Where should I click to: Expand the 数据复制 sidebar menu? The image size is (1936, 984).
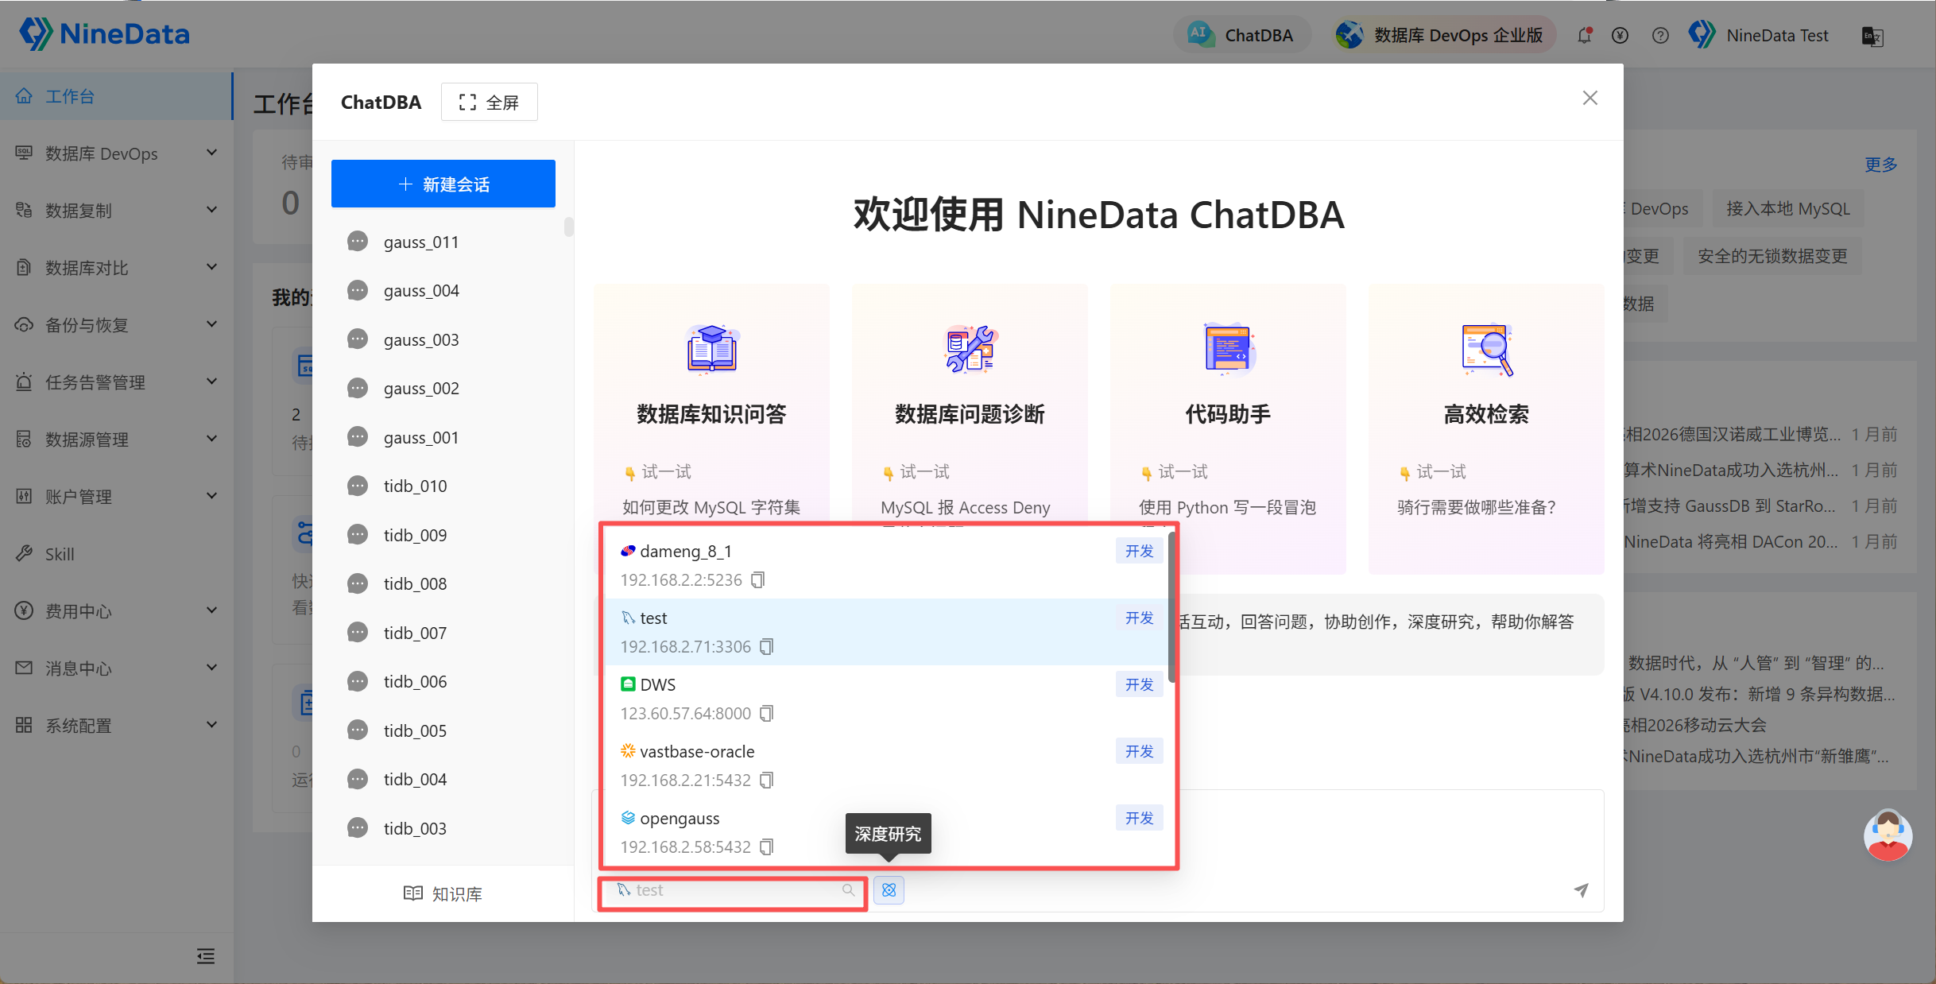(x=116, y=211)
